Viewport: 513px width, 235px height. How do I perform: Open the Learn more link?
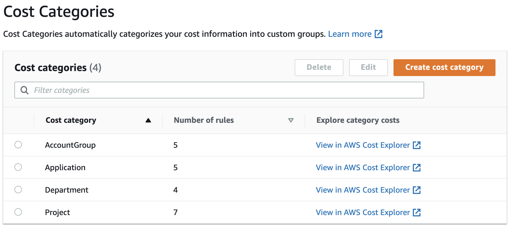[350, 34]
